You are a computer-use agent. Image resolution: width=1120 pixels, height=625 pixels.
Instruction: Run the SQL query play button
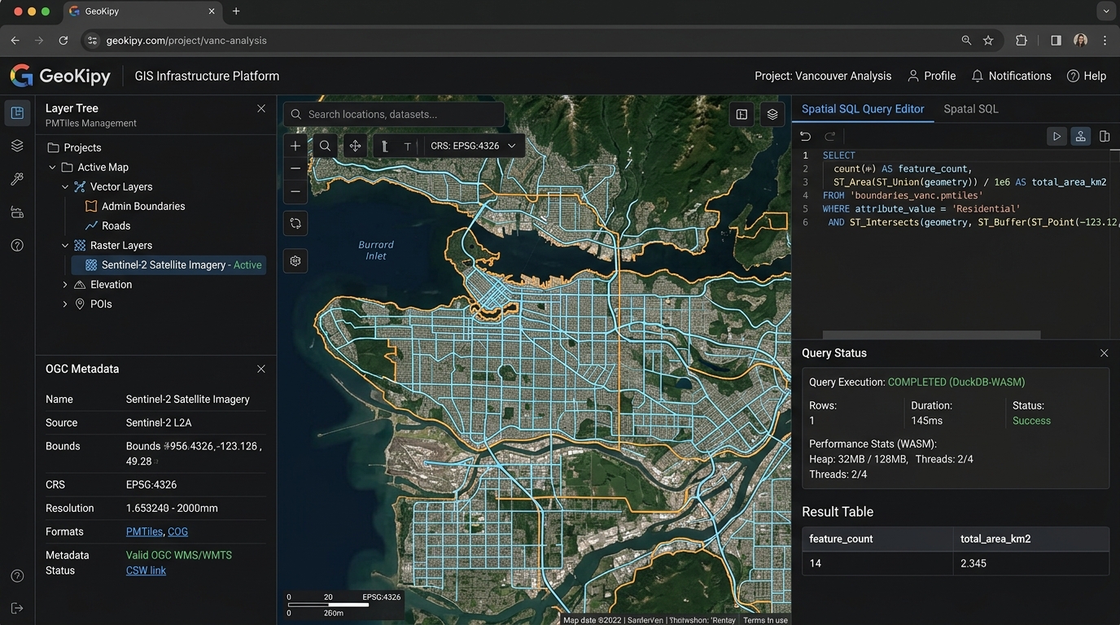pyautogui.click(x=1057, y=137)
